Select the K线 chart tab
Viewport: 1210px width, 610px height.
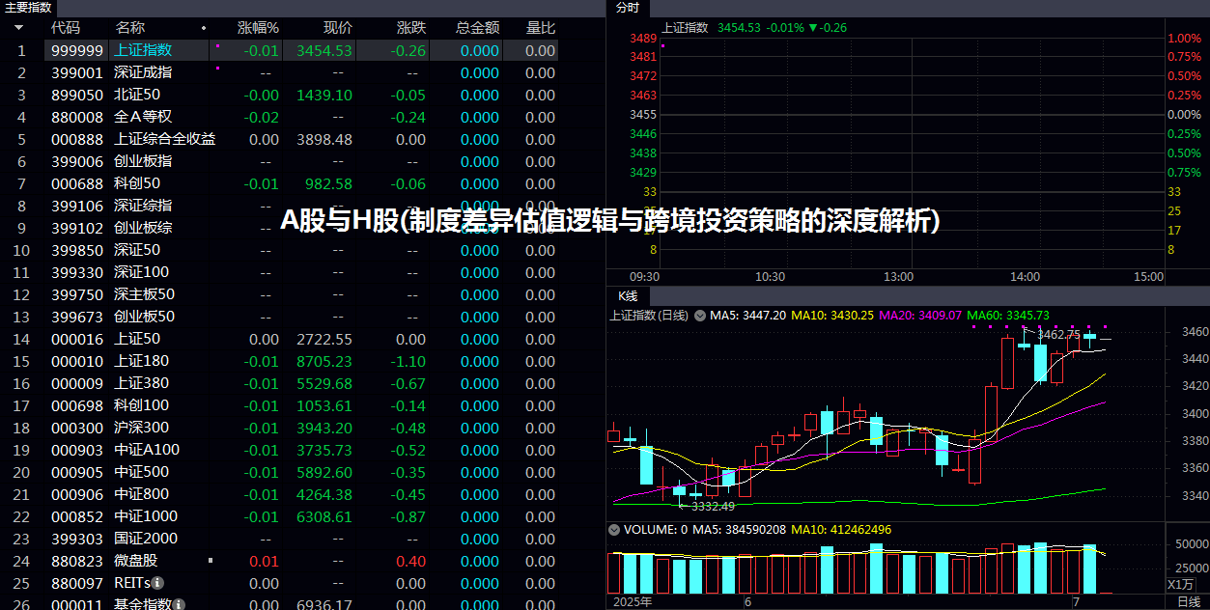(x=628, y=295)
